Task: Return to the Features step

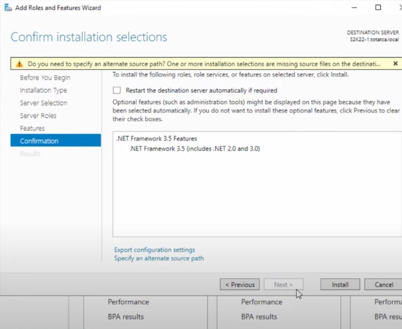Action: coord(32,128)
